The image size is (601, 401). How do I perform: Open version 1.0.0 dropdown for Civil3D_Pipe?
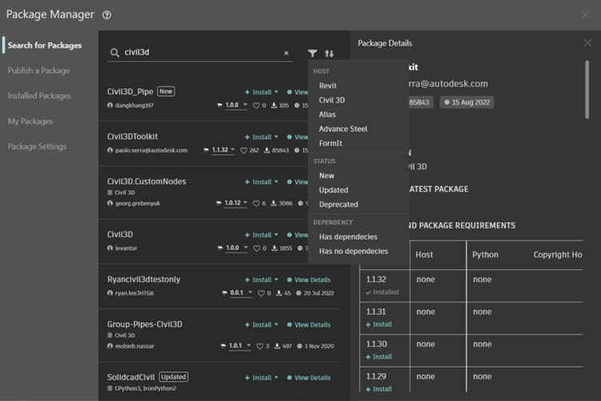(236, 105)
